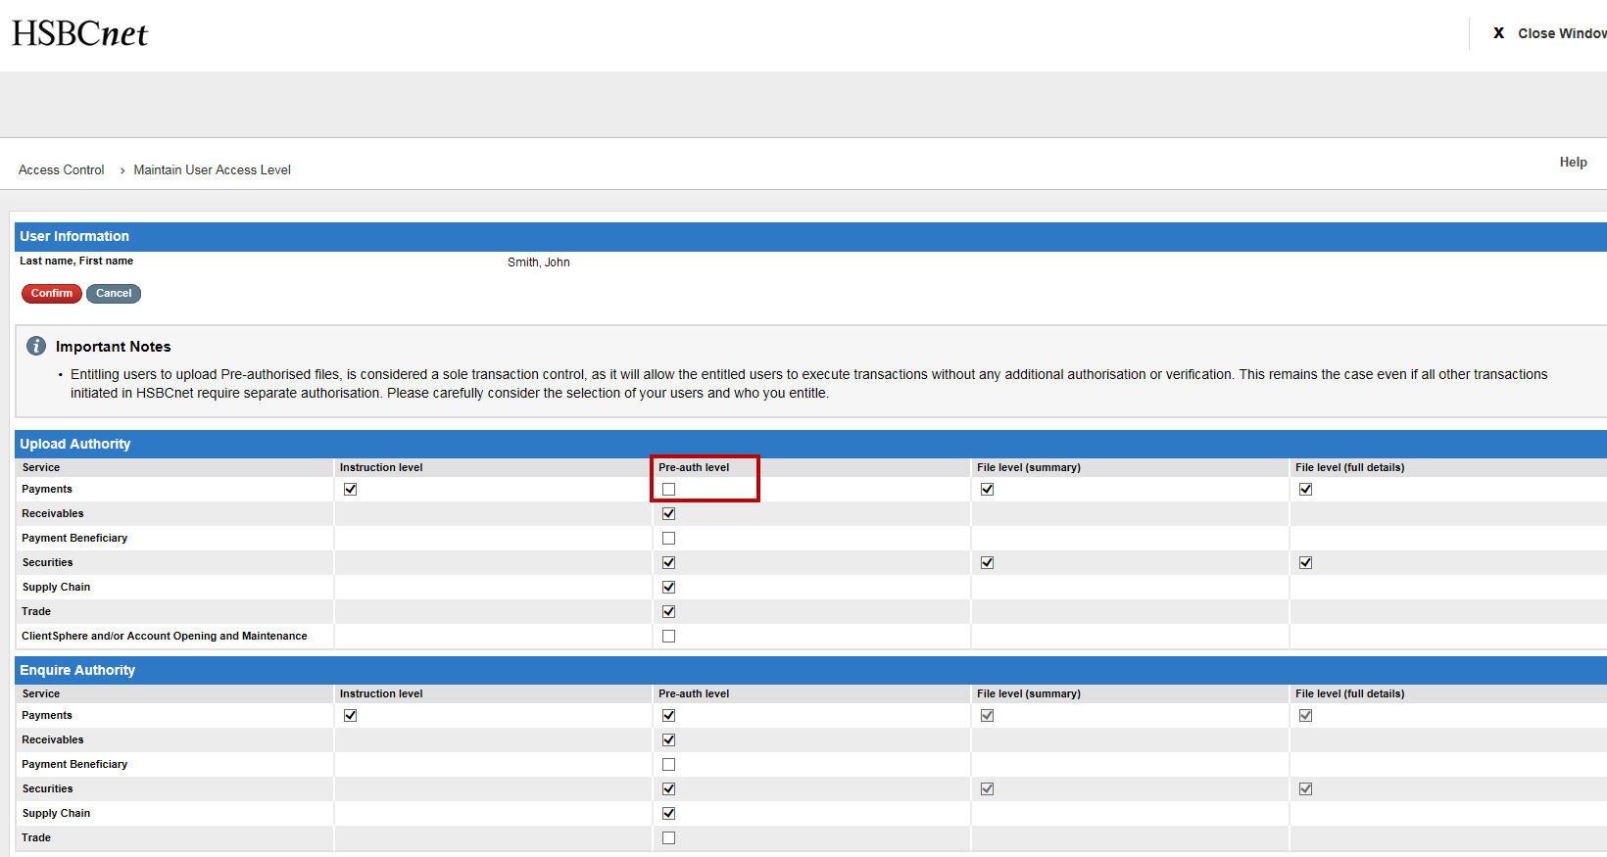Click Upload Authority Payment Beneficiary label
This screenshot has height=857, width=1607.
pos(74,538)
